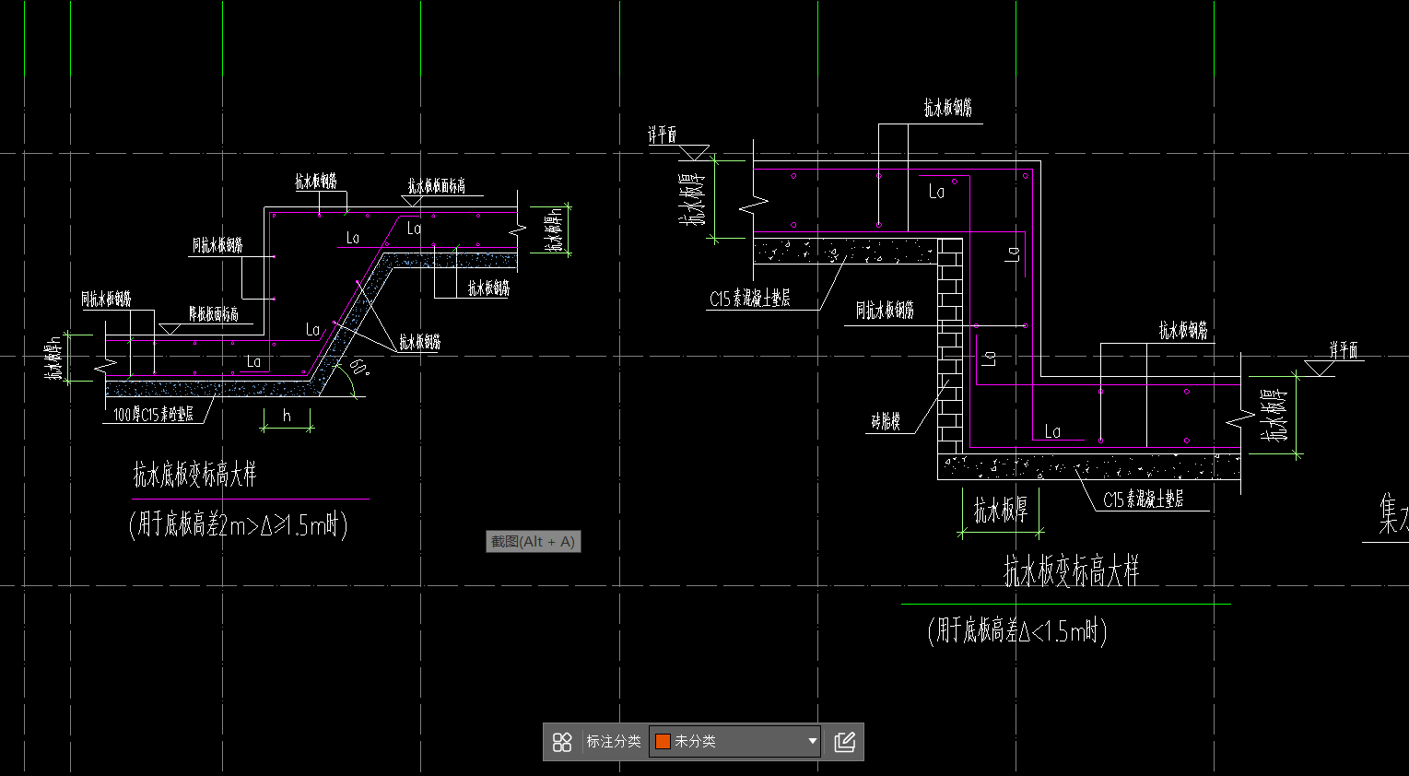Open the annotation category grid icon

[562, 742]
